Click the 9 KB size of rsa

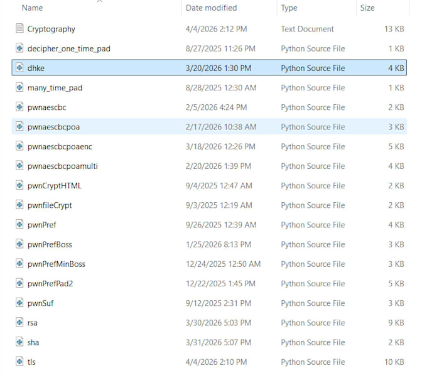(396, 323)
